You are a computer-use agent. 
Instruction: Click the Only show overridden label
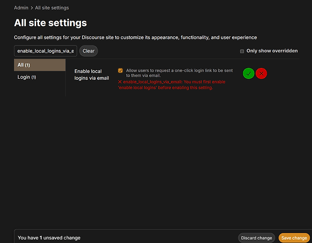(x=272, y=51)
